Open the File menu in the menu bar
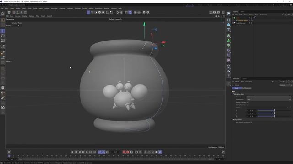Image resolution: width=293 pixels, height=164 pixels. click(2, 8)
